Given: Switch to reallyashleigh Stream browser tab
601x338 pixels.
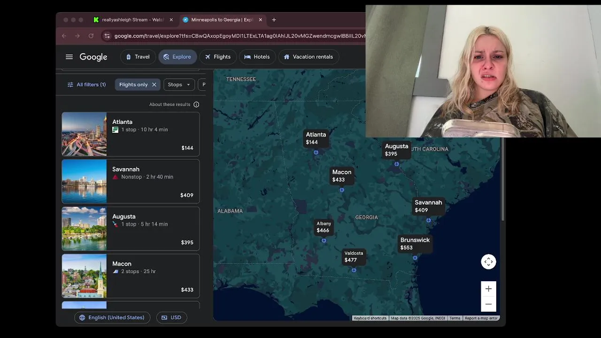Looking at the screenshot, I should (x=133, y=20).
